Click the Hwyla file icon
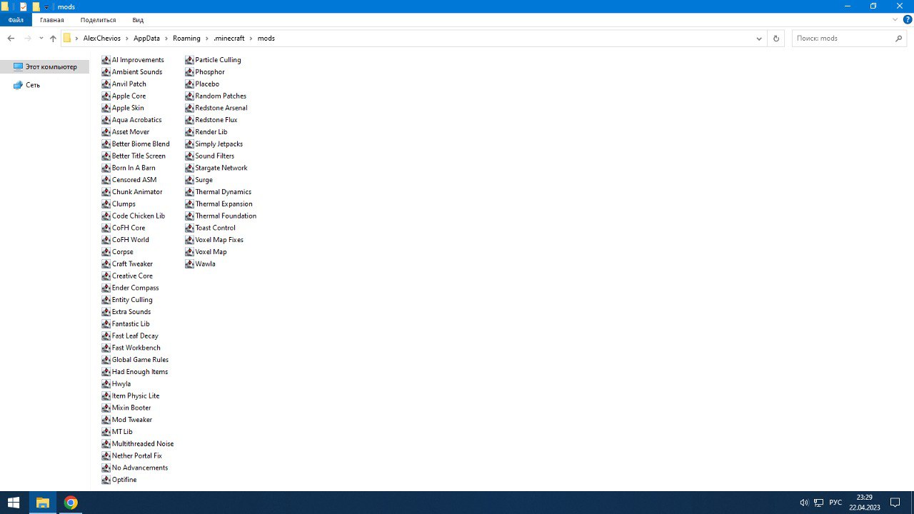 [106, 384]
